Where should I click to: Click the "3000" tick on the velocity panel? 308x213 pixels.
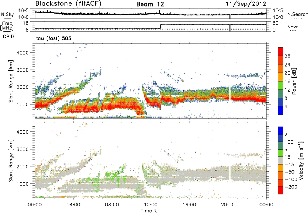point(22,149)
